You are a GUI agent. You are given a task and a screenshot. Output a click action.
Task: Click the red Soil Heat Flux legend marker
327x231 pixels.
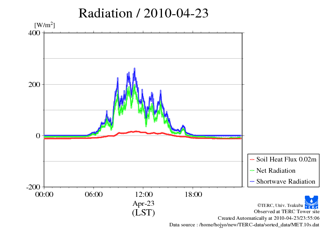click(252, 160)
